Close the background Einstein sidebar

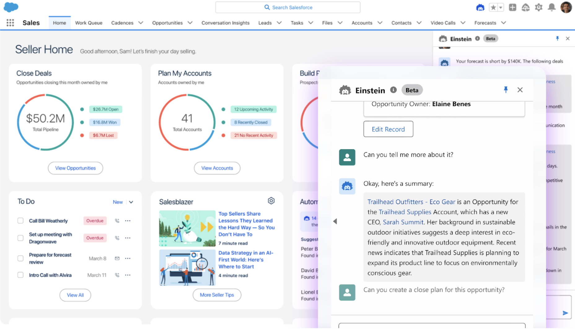568,38
